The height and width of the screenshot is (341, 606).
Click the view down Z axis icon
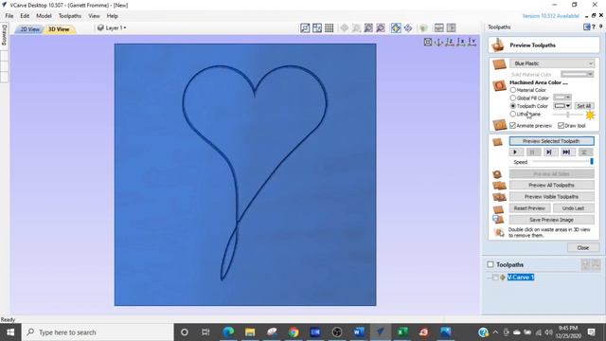point(450,42)
